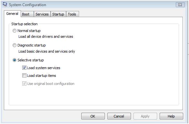Open the Services tab

click(x=42, y=14)
